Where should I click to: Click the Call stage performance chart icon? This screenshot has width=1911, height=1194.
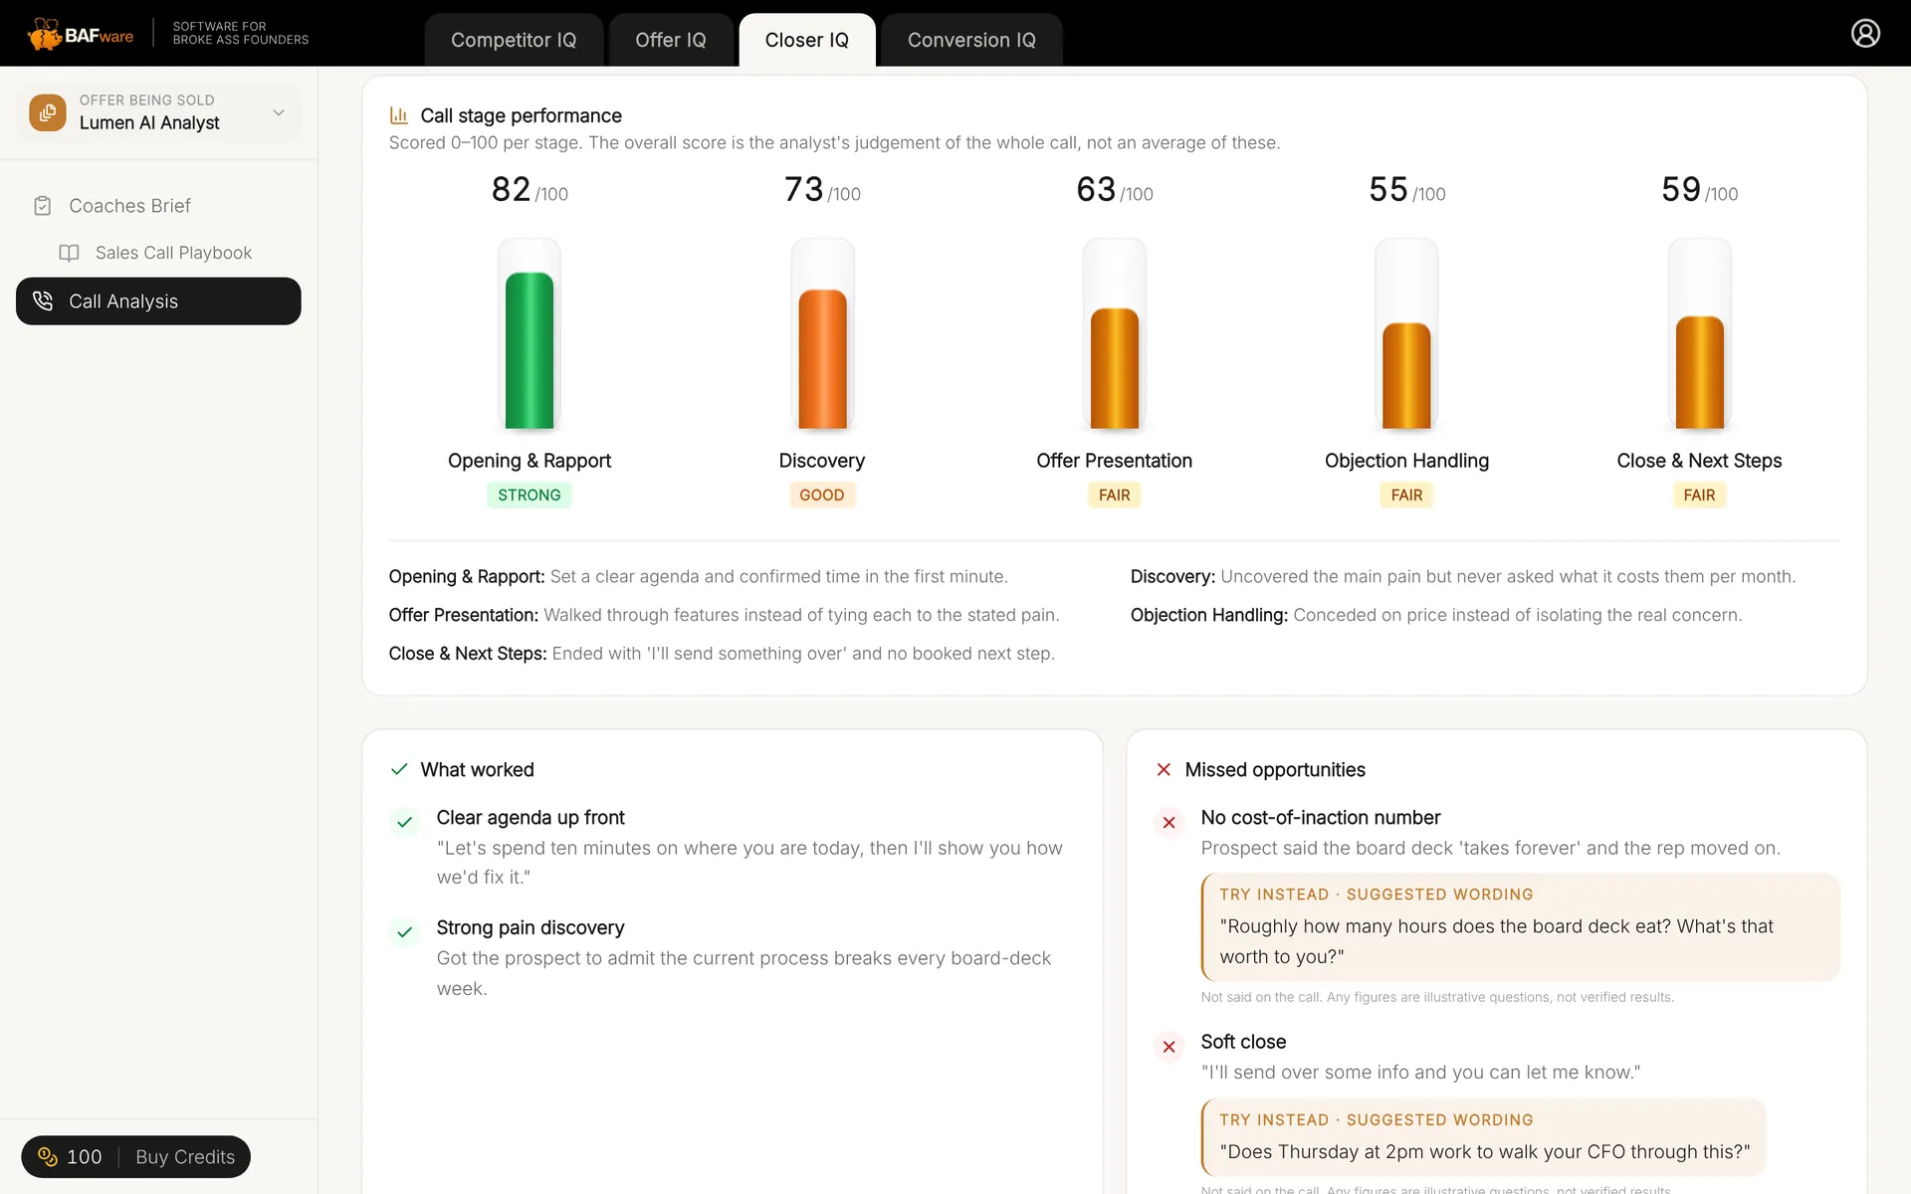pyautogui.click(x=399, y=115)
